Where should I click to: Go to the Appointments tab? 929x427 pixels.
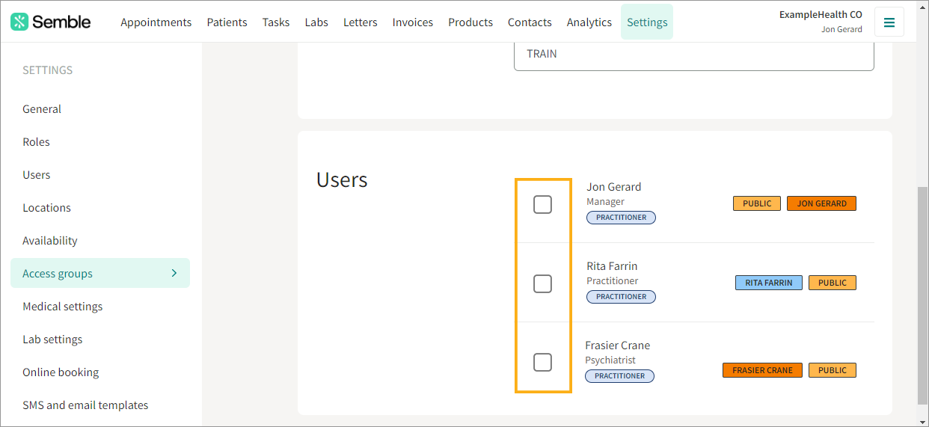[x=156, y=22]
